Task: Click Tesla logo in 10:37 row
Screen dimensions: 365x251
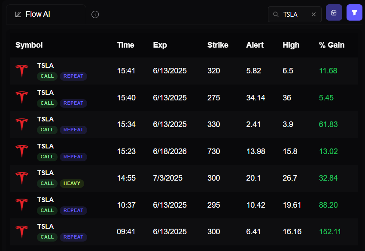Action: tap(22, 205)
